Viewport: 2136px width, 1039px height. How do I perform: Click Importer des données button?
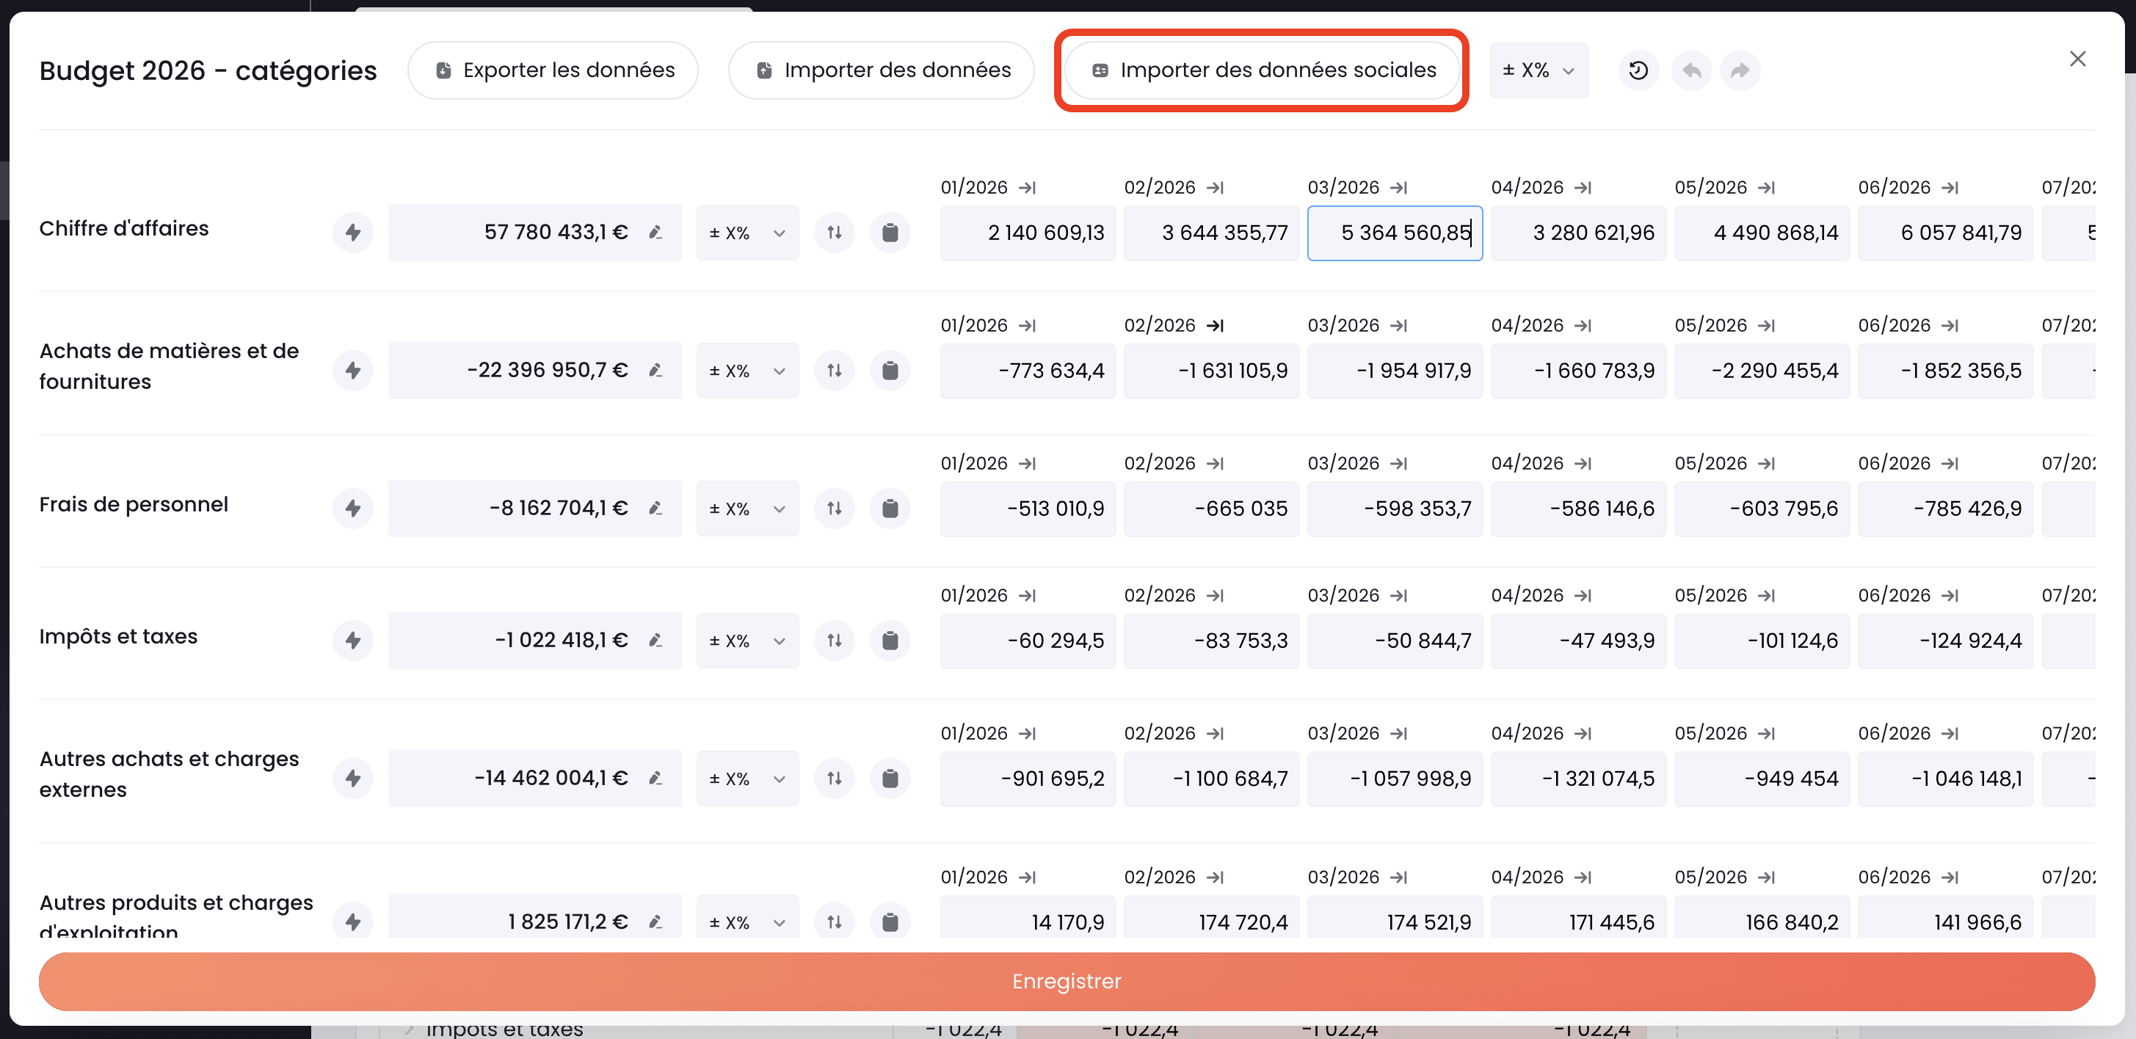click(881, 70)
